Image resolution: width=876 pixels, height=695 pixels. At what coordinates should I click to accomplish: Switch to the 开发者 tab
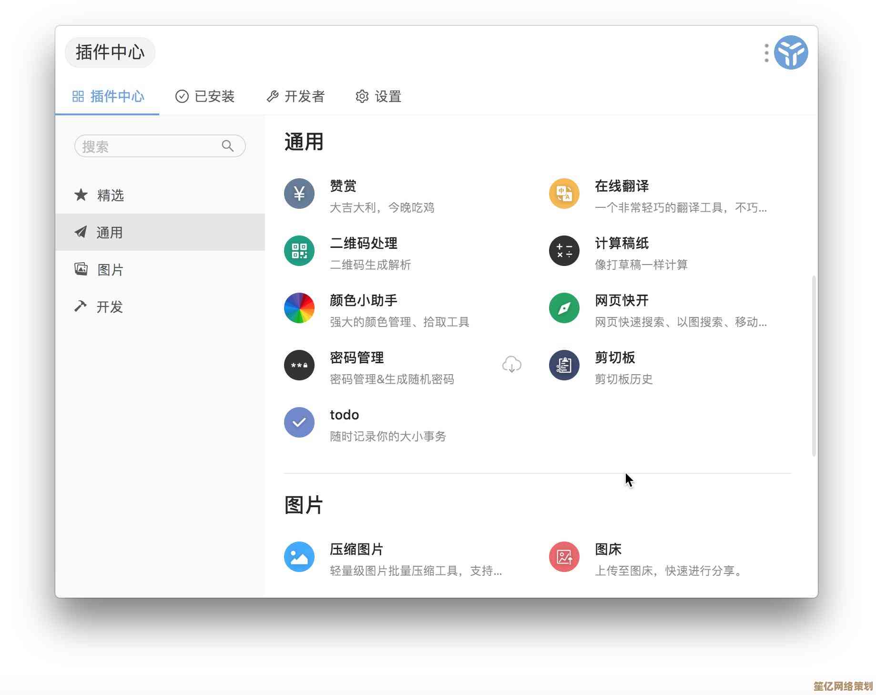[x=295, y=97]
